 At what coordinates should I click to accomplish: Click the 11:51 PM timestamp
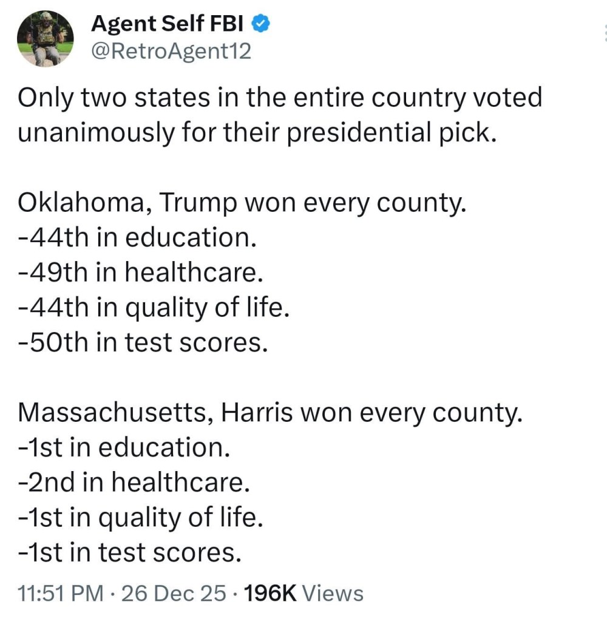point(60,593)
